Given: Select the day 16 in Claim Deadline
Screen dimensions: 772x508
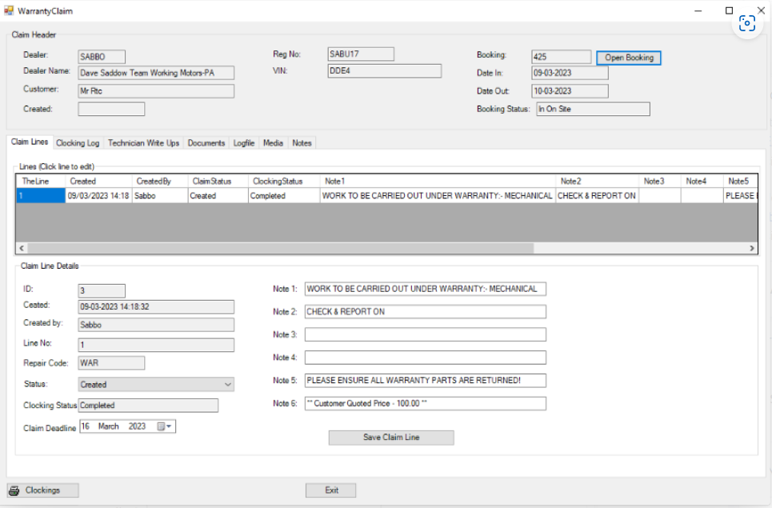Looking at the screenshot, I should click(86, 426).
